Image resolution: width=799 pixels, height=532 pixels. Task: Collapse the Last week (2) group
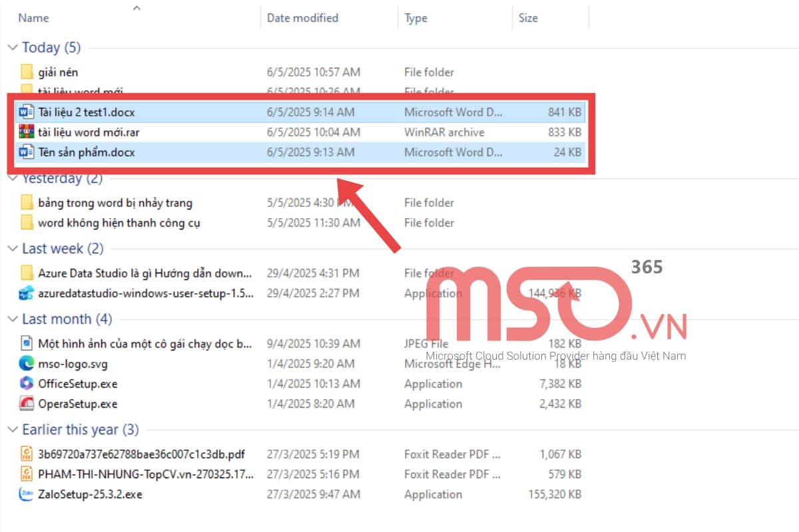pos(12,249)
